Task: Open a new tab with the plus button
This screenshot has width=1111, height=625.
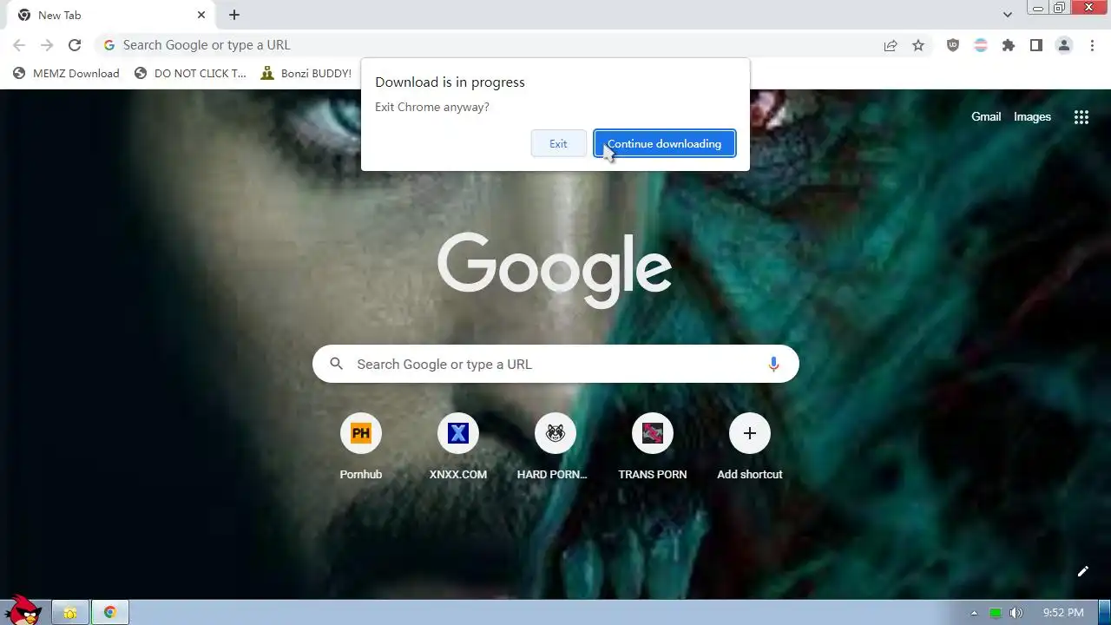Action: click(234, 15)
